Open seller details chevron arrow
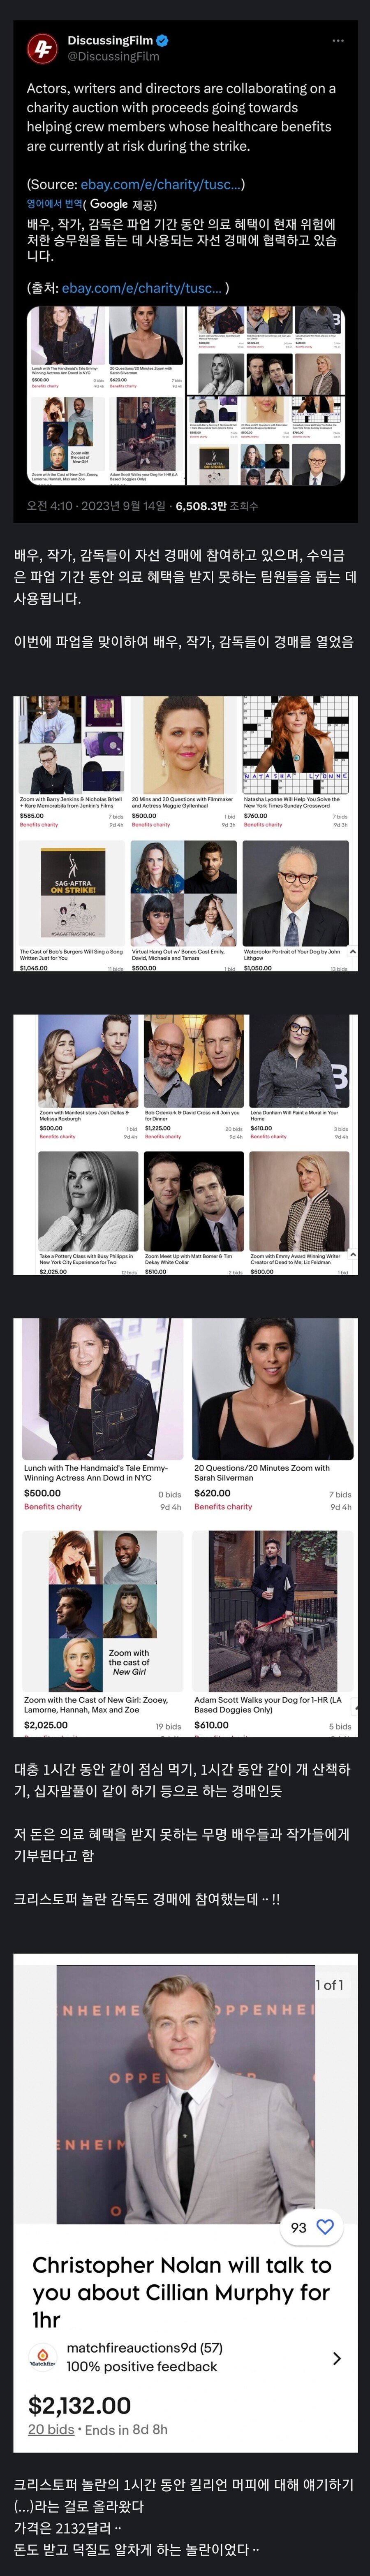 (x=336, y=2358)
